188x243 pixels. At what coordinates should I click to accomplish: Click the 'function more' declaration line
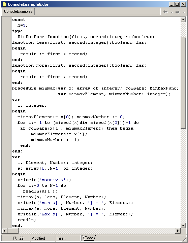[79, 65]
